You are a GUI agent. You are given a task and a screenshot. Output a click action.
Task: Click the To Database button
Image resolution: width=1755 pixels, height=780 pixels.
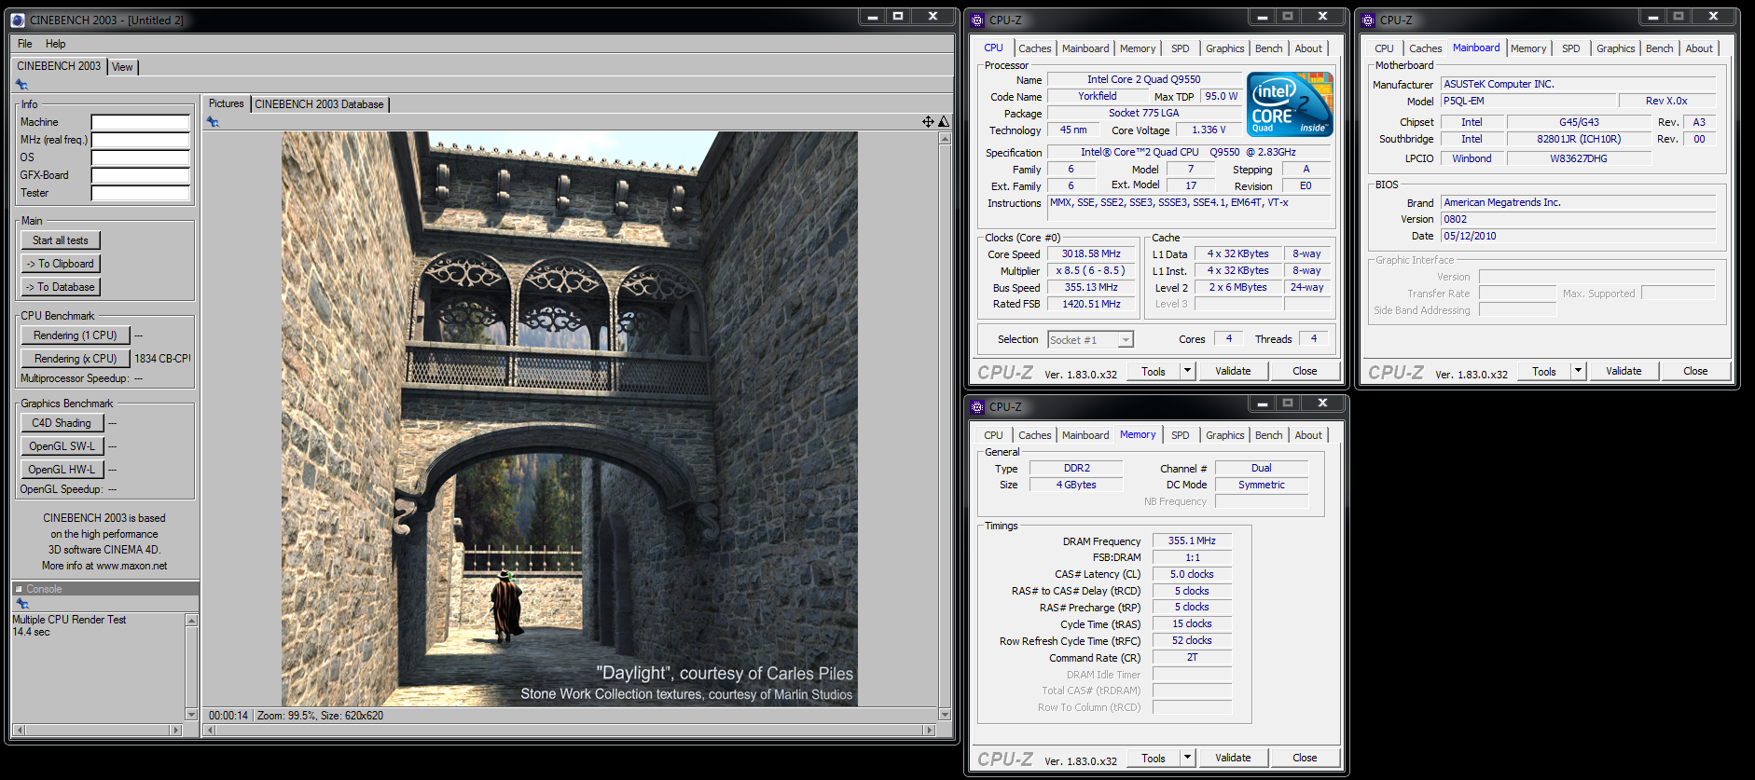click(61, 287)
